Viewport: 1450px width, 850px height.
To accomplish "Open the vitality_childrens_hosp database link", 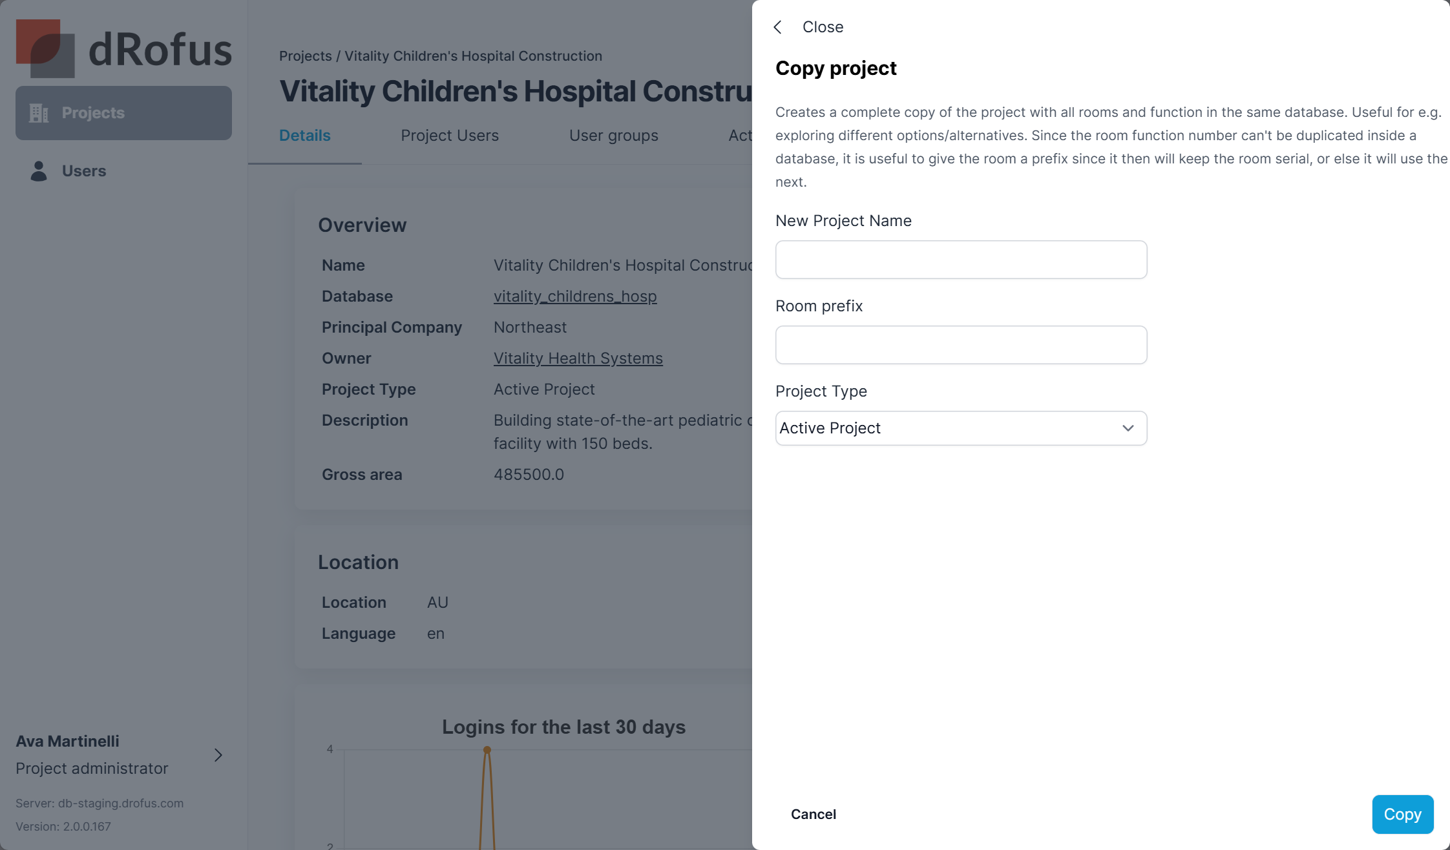I will coord(574,296).
